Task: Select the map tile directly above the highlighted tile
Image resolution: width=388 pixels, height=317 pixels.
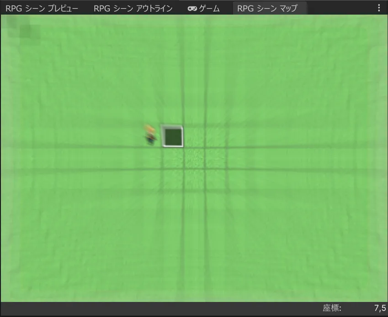Action: tap(173, 114)
